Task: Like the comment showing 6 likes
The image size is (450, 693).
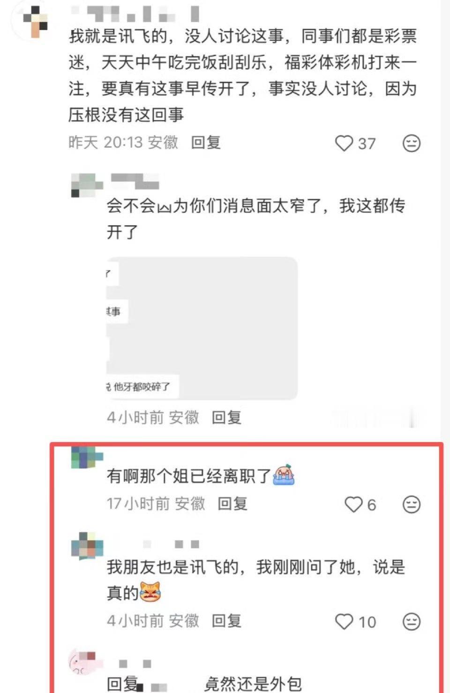Action: click(x=353, y=505)
